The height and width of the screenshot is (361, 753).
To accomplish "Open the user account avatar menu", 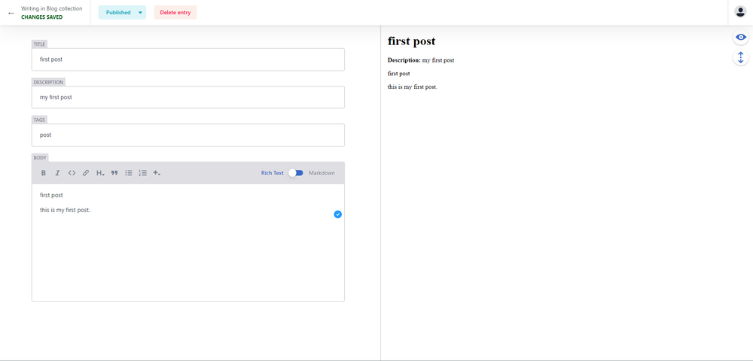I will tap(740, 13).
